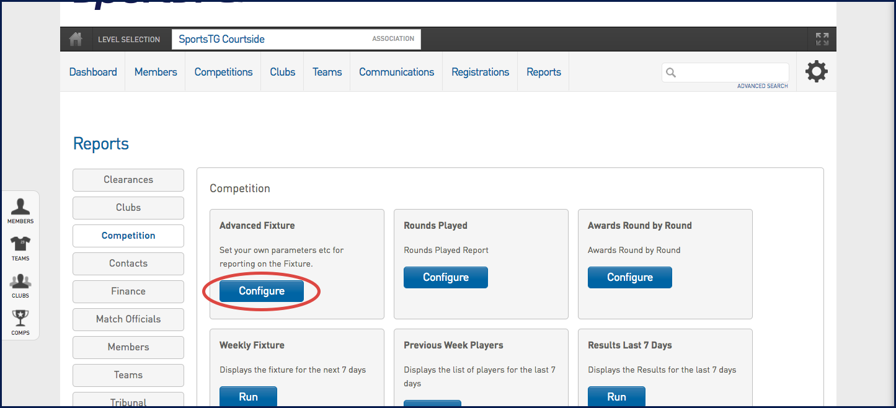The image size is (896, 408).
Task: Open Communications navigation menu
Action: click(397, 72)
